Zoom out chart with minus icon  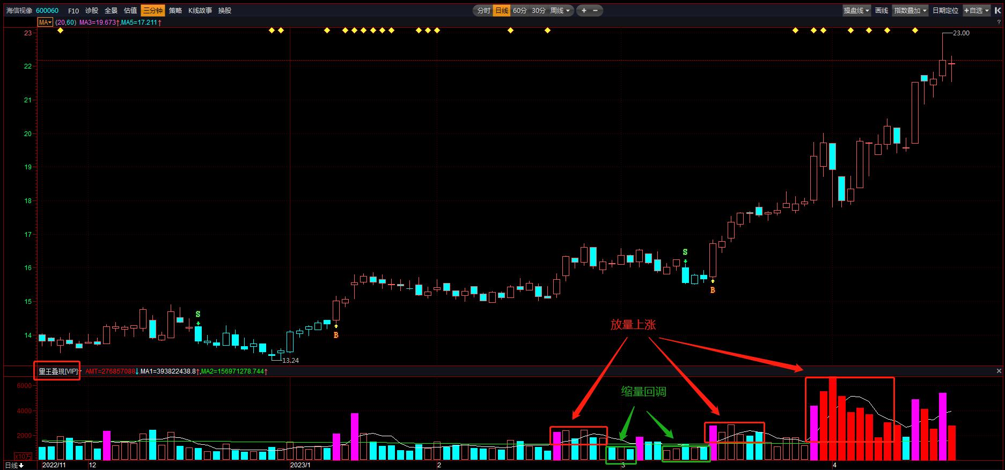point(596,11)
